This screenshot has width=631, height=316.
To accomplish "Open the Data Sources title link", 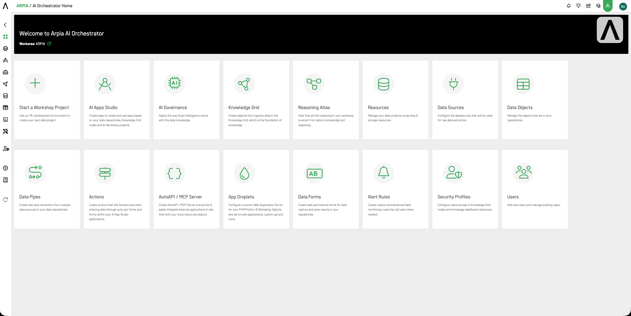I will click(450, 107).
